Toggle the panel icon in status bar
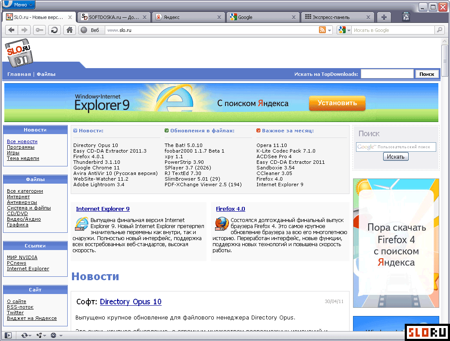Viewport: 450px width, 341px height. [x=8, y=335]
